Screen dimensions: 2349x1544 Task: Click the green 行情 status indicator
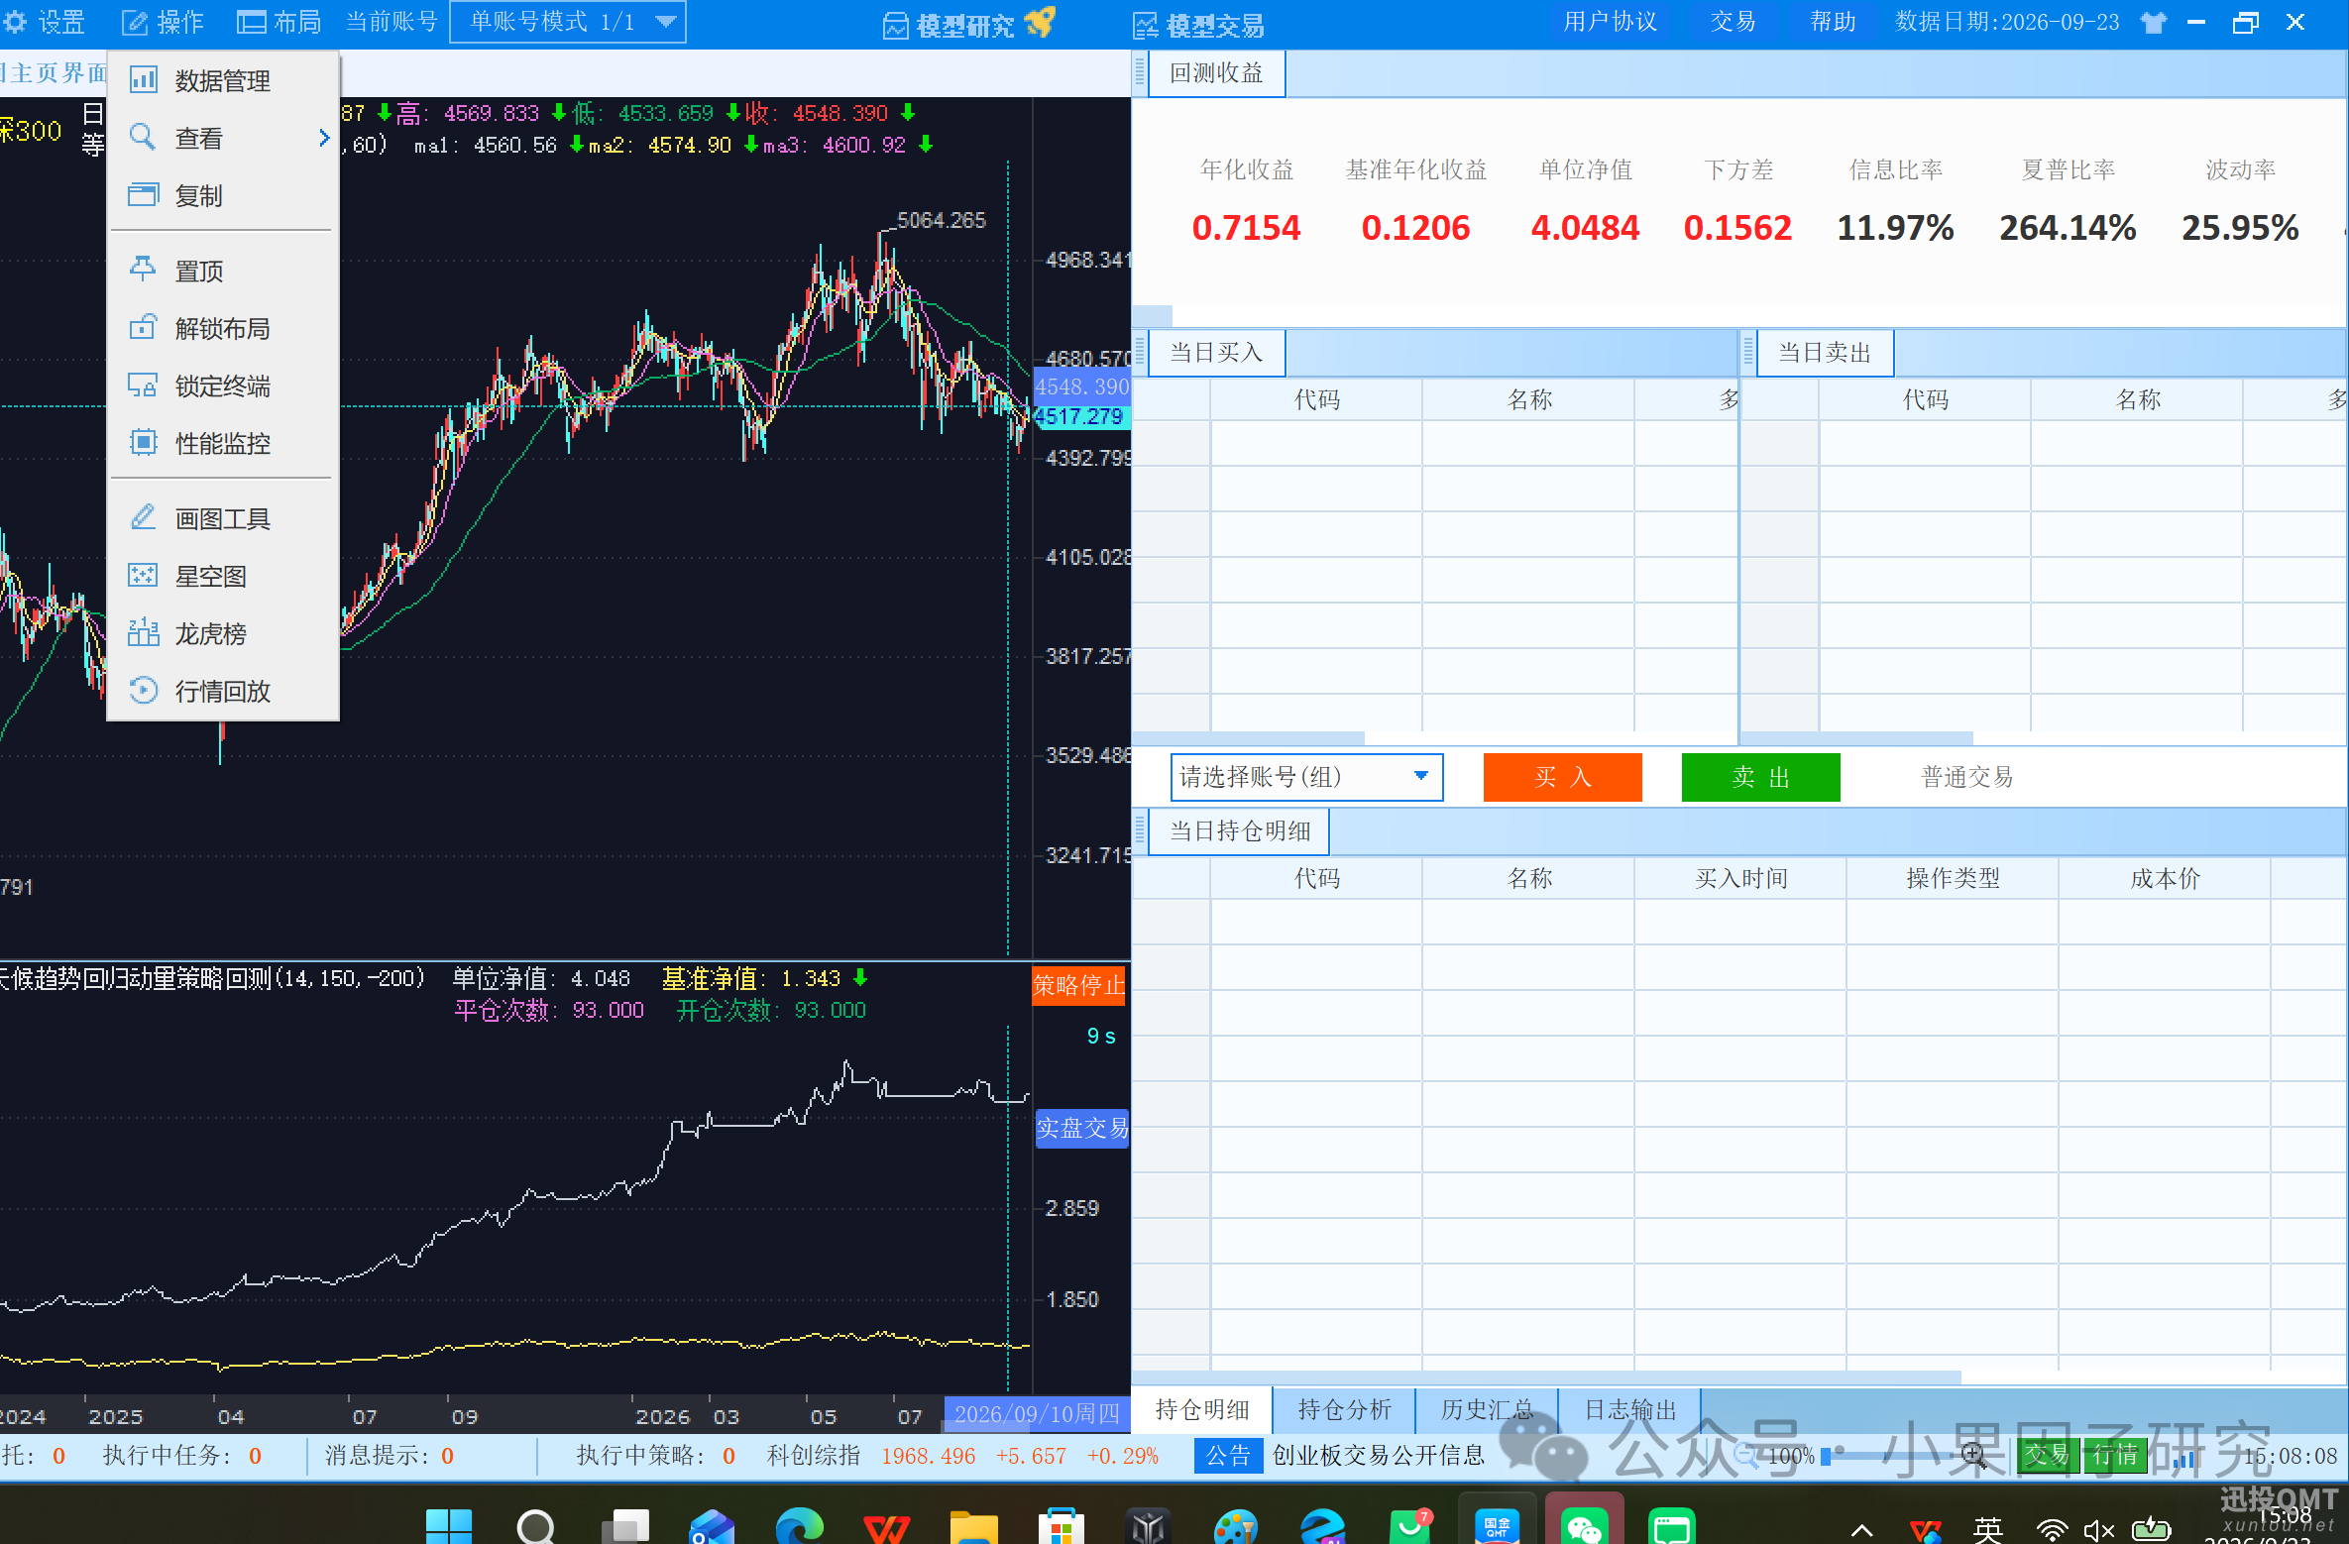(x=2114, y=1455)
